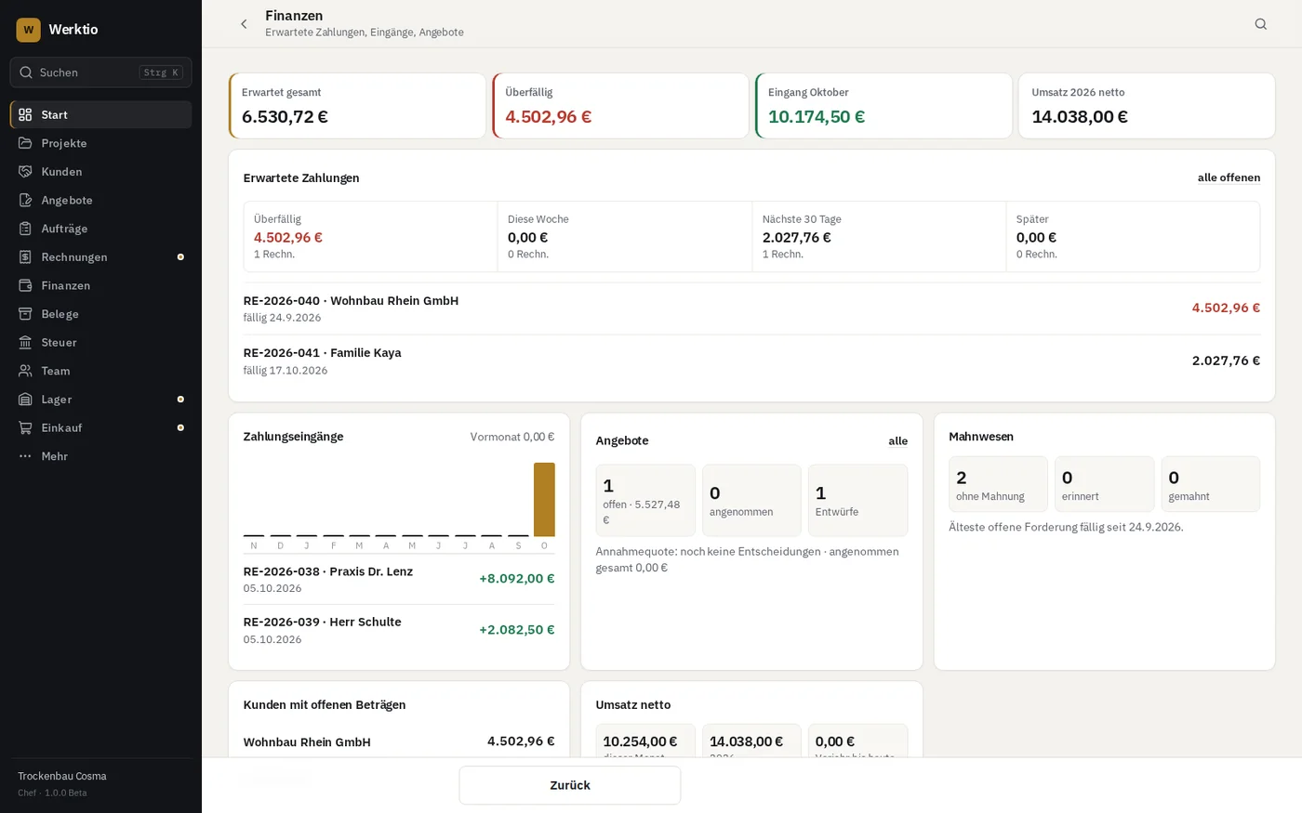Select the Nächste 30 Tage bucket
Image resolution: width=1302 pixels, height=813 pixels.
pos(879,237)
